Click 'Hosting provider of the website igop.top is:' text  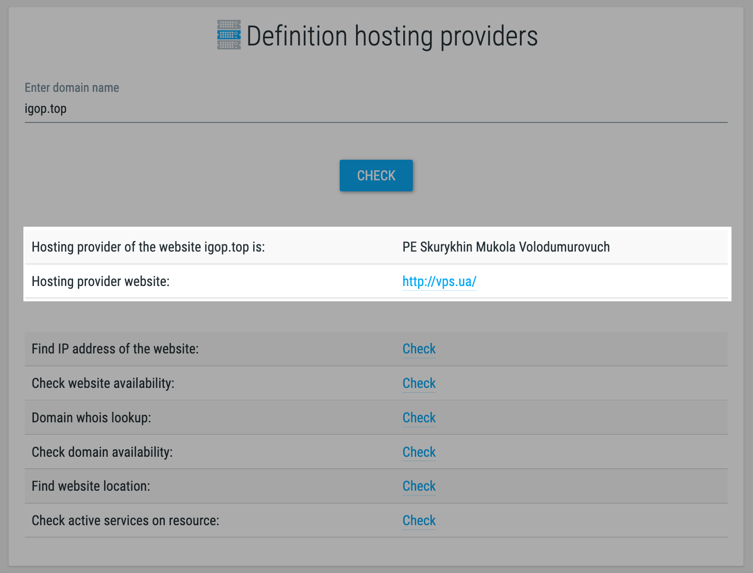148,247
